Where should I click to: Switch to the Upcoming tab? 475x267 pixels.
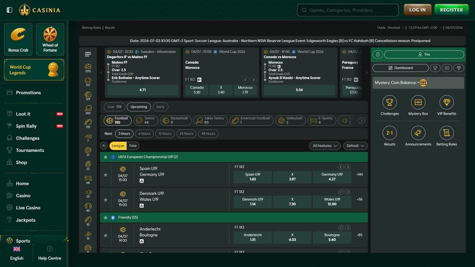click(139, 107)
